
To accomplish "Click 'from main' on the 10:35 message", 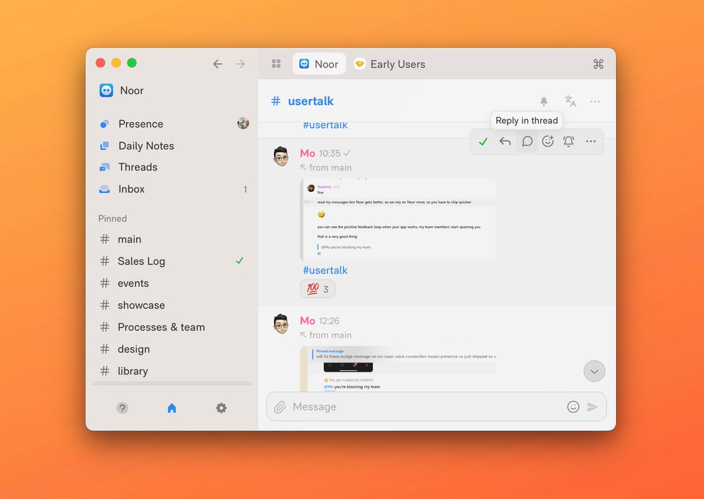I will pos(330,168).
